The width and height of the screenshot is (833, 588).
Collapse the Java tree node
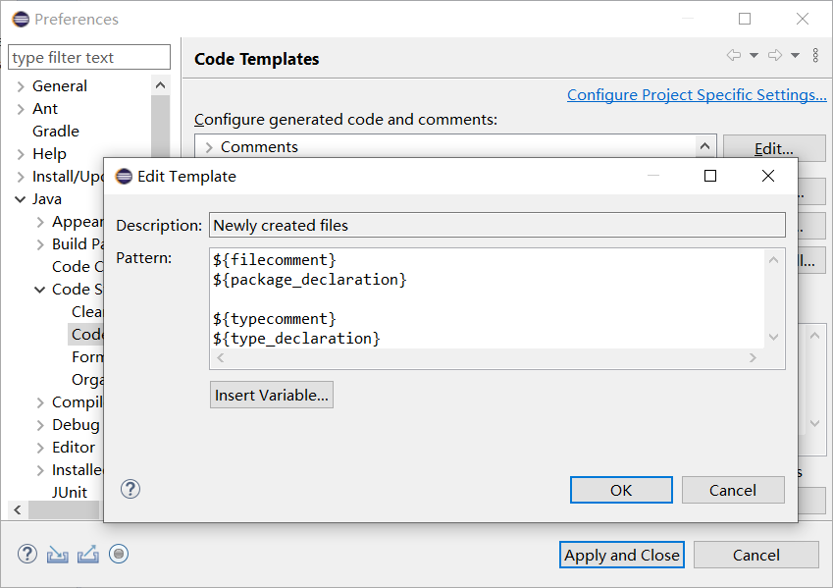[x=21, y=199]
